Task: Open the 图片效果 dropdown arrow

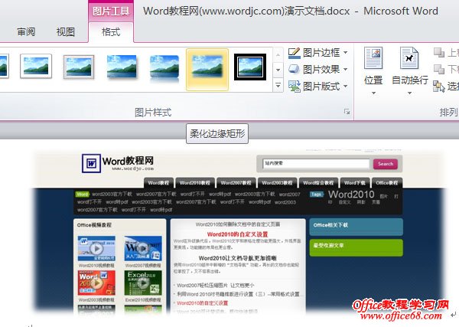Action: coord(346,70)
